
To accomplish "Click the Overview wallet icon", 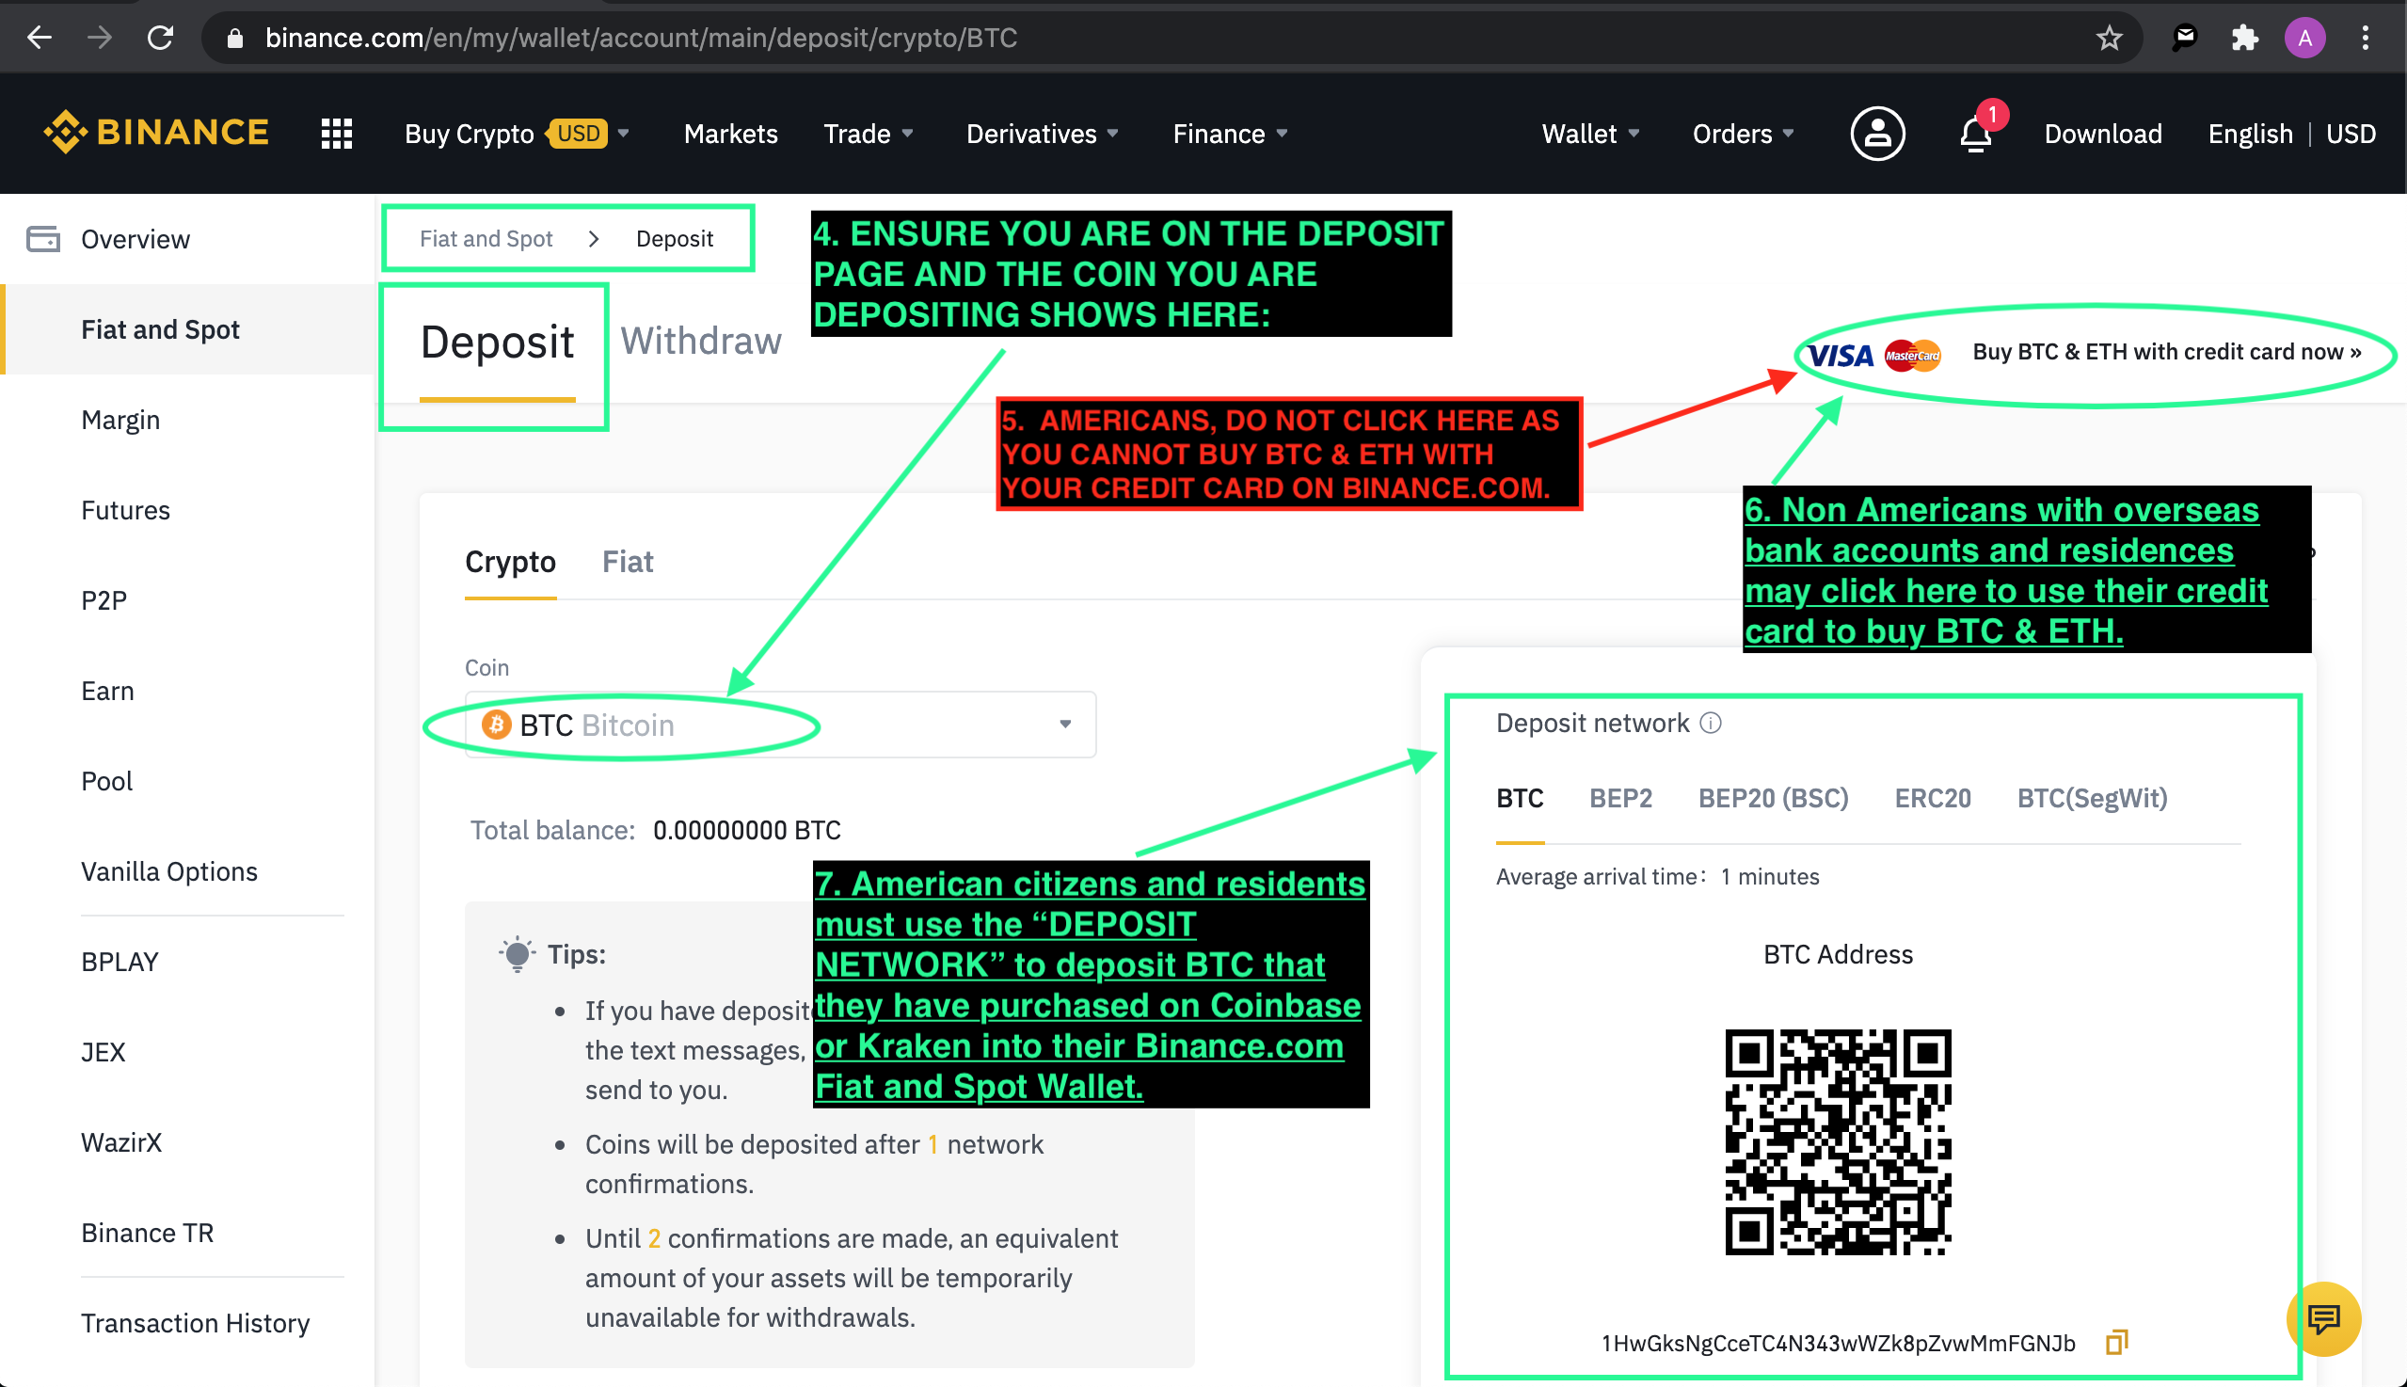I will (x=42, y=238).
